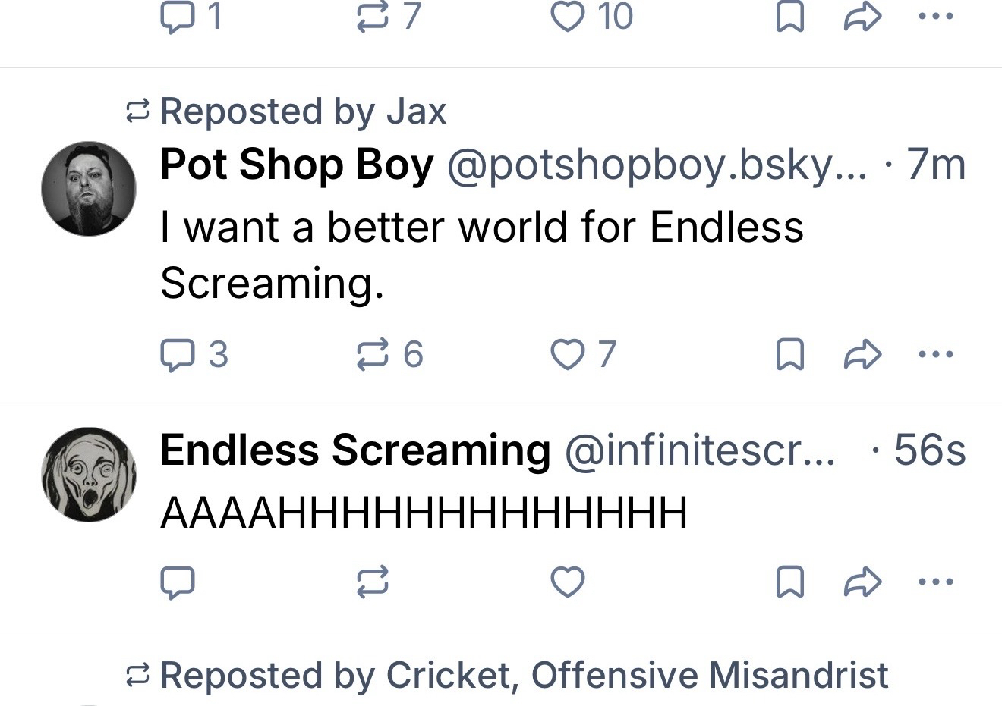
Task: Open the Endless Screaming display name
Action: click(x=355, y=450)
